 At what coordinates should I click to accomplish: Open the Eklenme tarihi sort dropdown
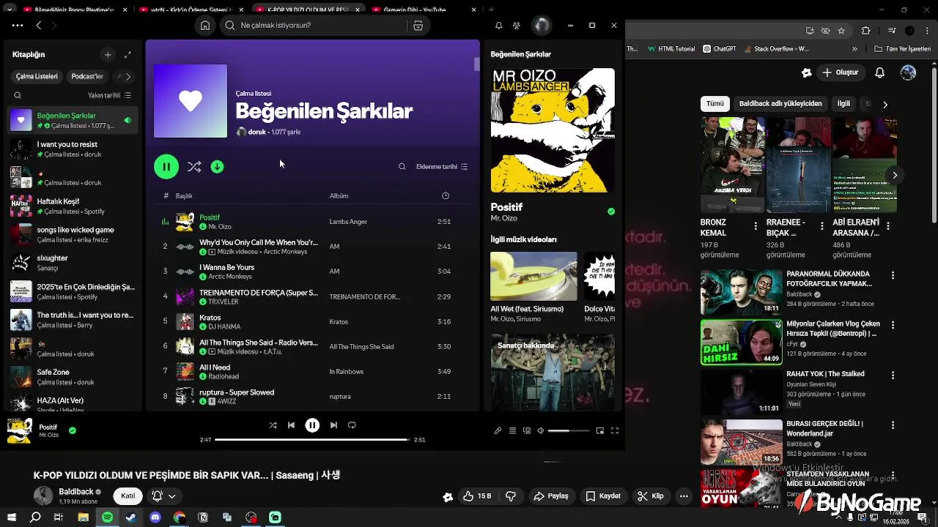point(442,167)
